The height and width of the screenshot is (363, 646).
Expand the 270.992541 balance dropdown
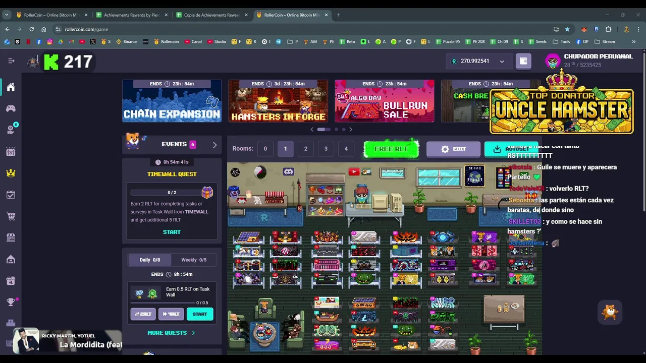pyautogui.click(x=502, y=62)
